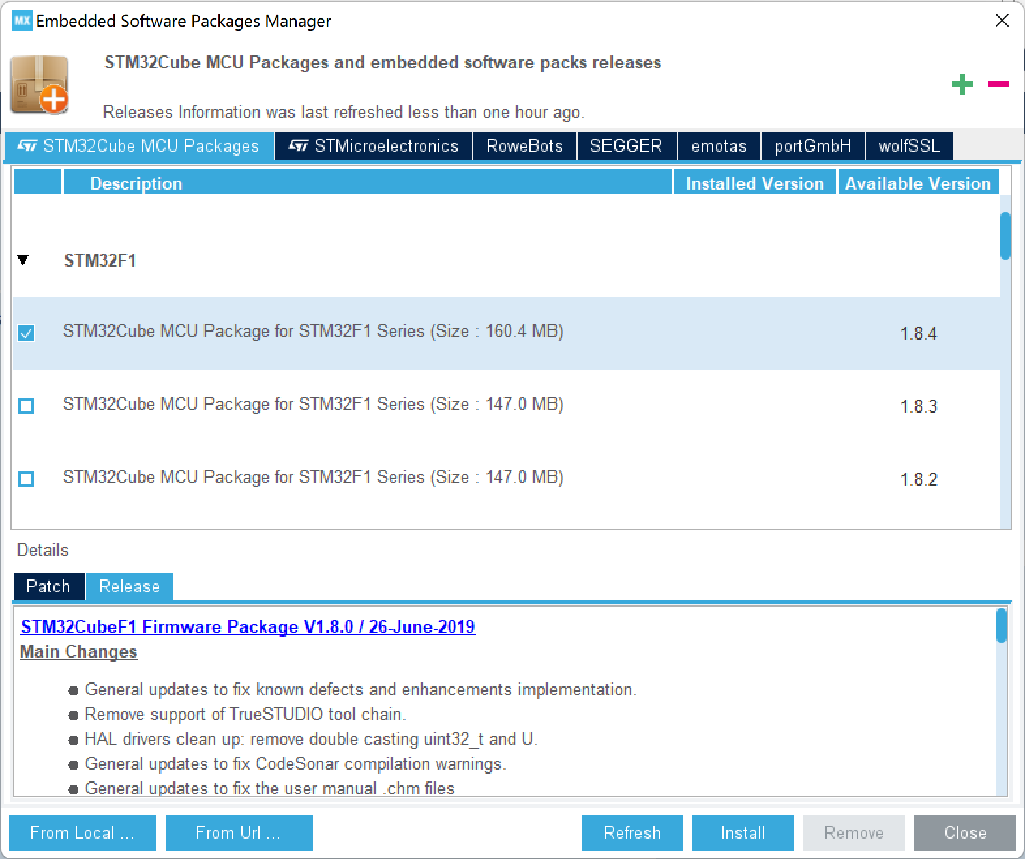Viewport: 1025px width, 859px height.
Task: Switch to the SEGGER tab
Action: (626, 146)
